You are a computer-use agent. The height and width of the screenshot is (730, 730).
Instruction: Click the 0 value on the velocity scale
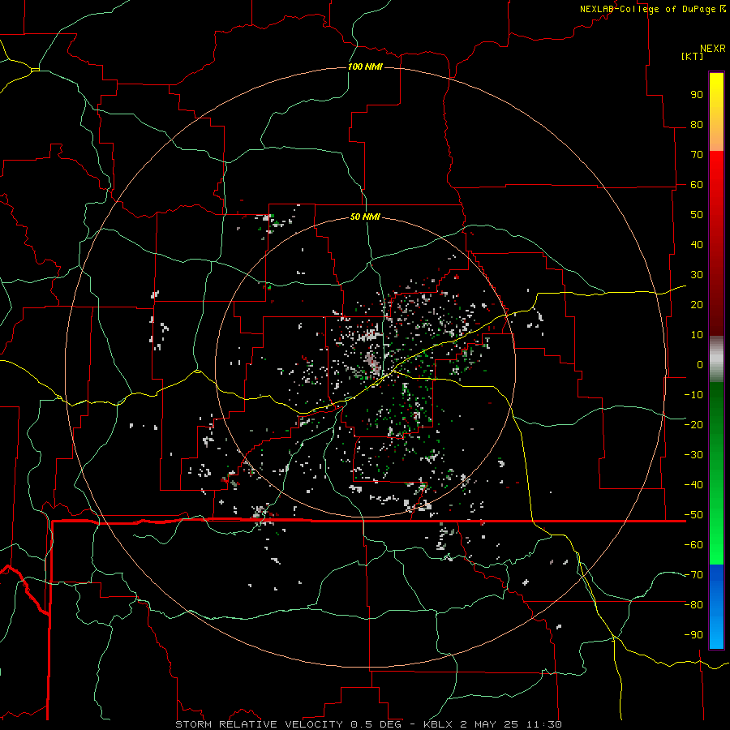pyautogui.click(x=700, y=364)
